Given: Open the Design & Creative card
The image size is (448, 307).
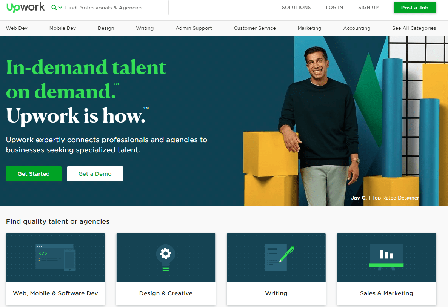Looking at the screenshot, I should click(x=166, y=269).
